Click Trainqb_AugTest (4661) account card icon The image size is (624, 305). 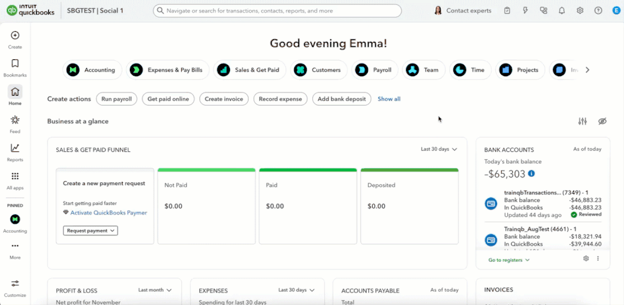pyautogui.click(x=491, y=240)
